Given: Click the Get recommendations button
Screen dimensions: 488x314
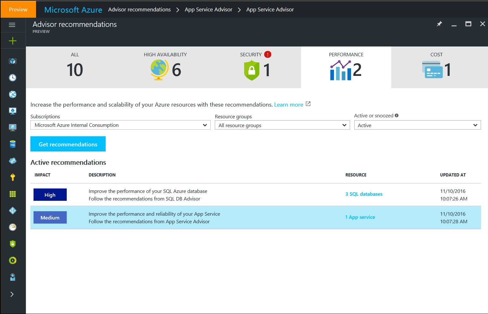Looking at the screenshot, I should (68, 144).
